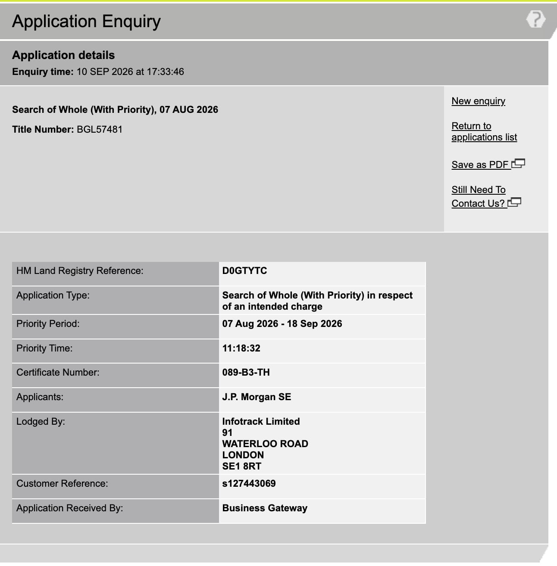Click customer reference s127443069
The height and width of the screenshot is (566, 557).
pyautogui.click(x=249, y=483)
